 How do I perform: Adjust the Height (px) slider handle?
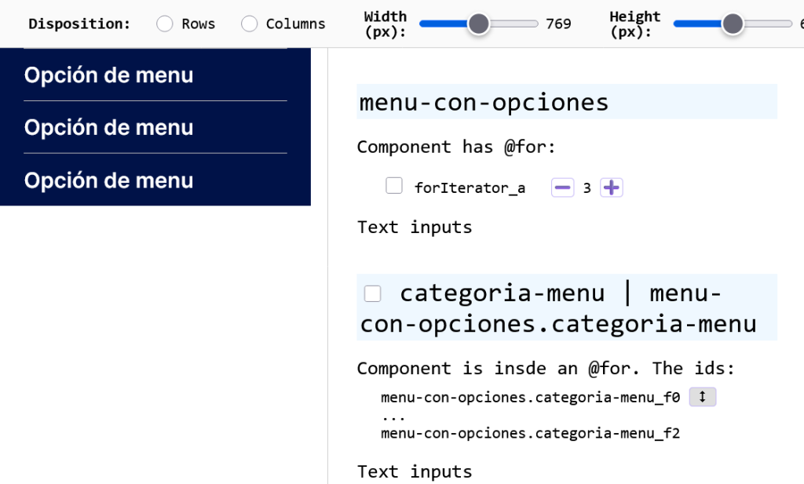click(x=733, y=24)
